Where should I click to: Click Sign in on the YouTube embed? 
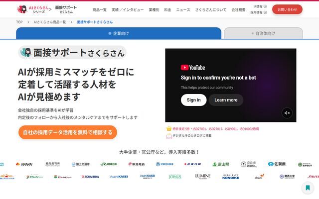(x=194, y=100)
